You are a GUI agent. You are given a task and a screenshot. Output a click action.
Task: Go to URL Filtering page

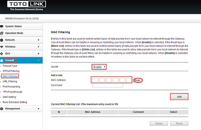tap(10, 82)
